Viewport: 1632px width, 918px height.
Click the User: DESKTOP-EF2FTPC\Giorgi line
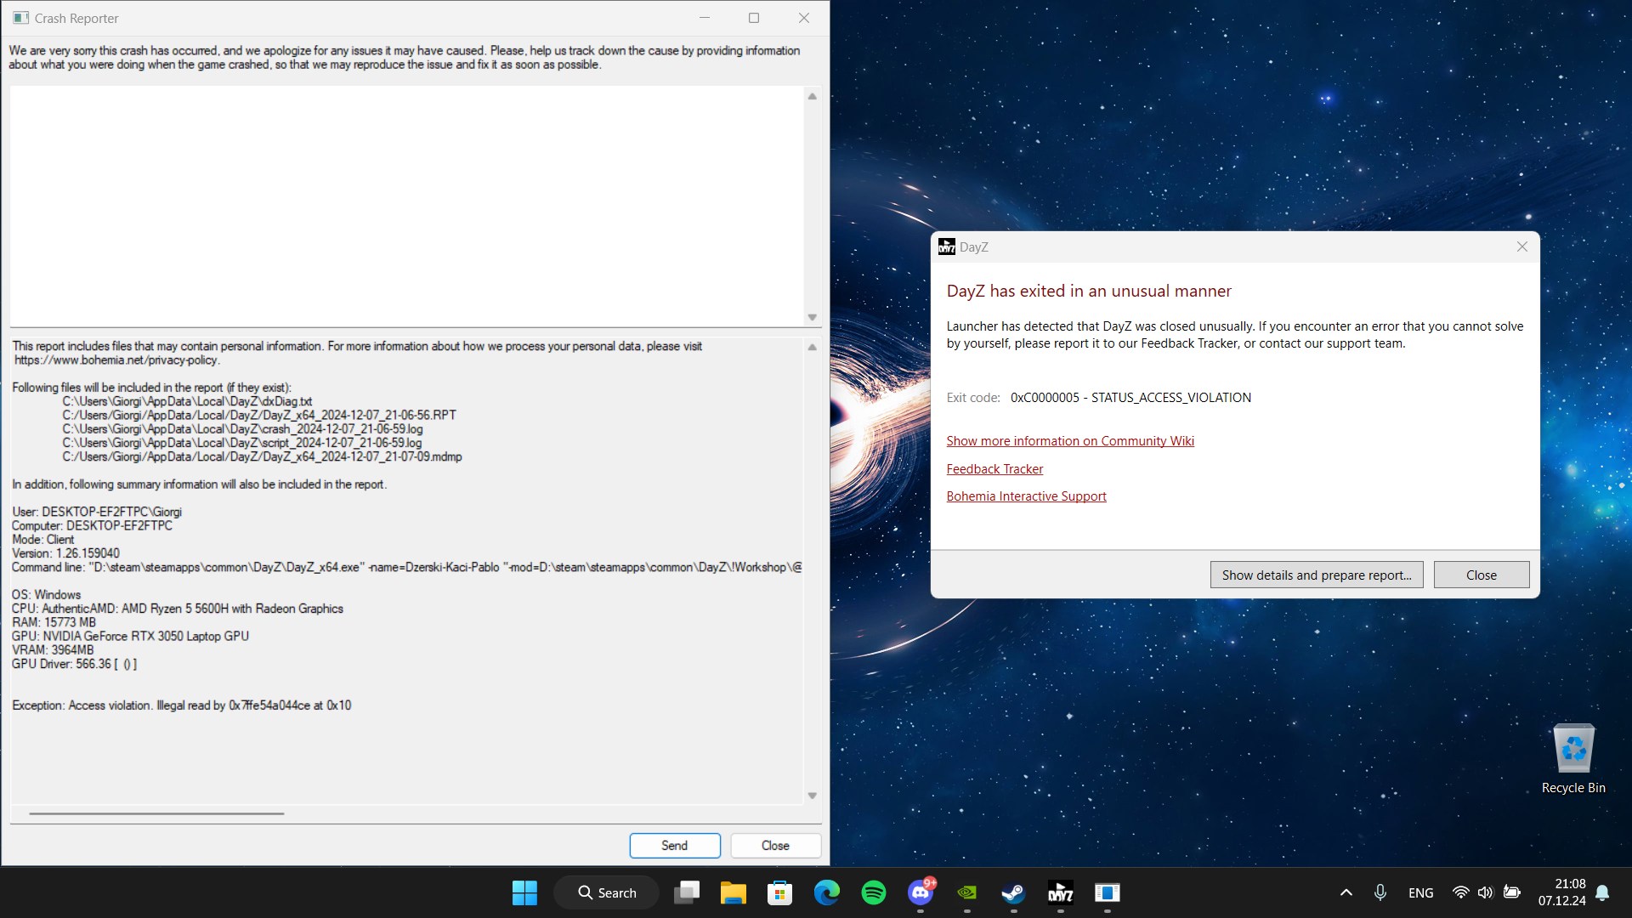(97, 512)
